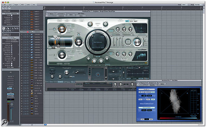Enable legato keyboard mode in Sculpture

point(136,21)
